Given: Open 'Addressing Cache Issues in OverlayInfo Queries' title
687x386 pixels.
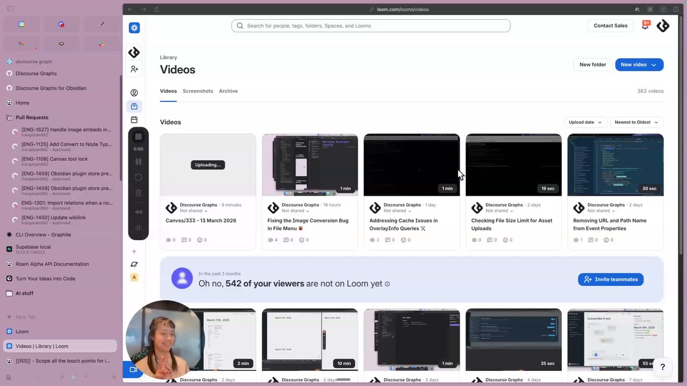Looking at the screenshot, I should point(404,225).
